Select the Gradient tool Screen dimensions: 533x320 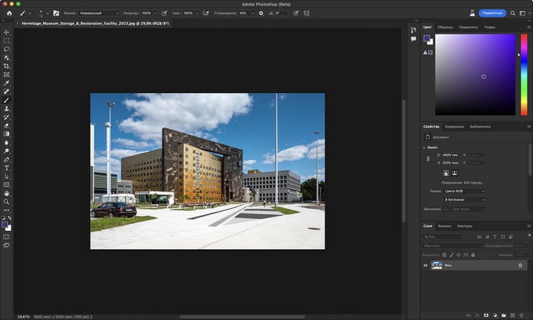point(6,134)
